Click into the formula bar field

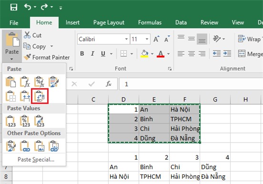click(x=191, y=84)
